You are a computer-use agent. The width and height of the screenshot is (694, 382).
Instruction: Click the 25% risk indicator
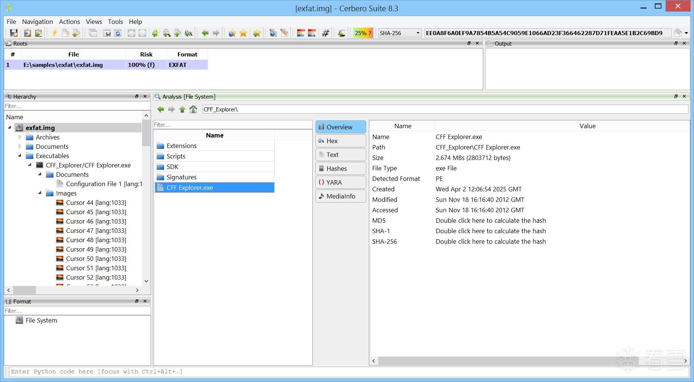[363, 33]
